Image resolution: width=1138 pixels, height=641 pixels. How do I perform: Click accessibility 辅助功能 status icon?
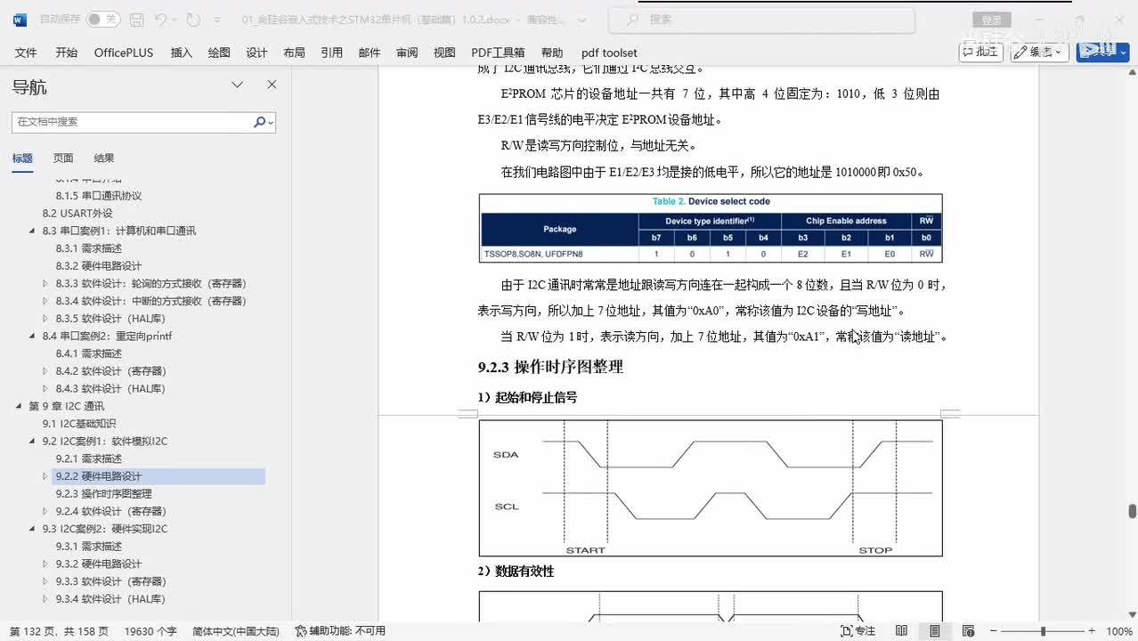(302, 631)
